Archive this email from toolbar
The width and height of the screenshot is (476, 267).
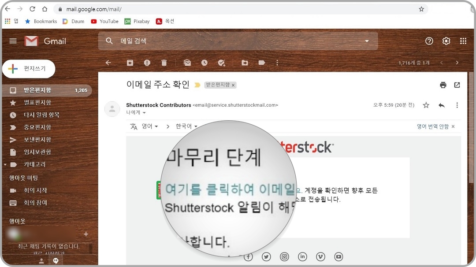[x=130, y=63]
